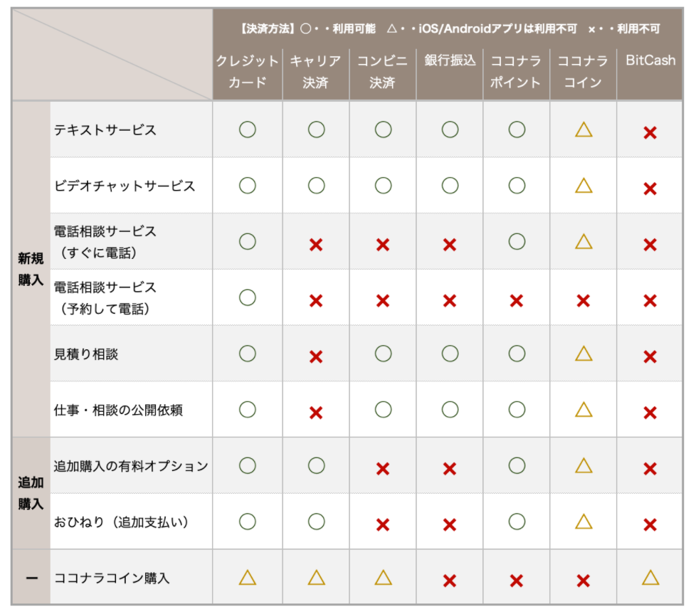Screen dimensions: 691x614
Task: Click the circle for テキストサービス under クレジットカード
Action: click(x=247, y=129)
